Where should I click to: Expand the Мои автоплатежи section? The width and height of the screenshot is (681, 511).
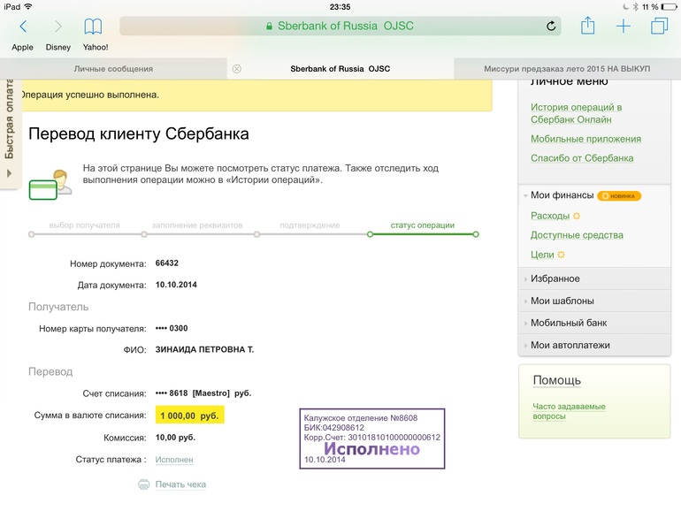point(594,345)
